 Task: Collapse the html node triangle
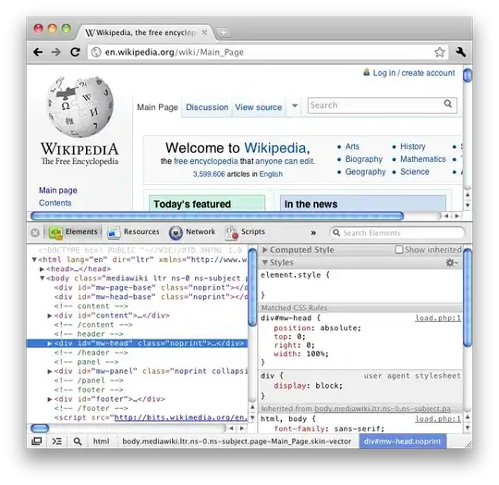(x=34, y=259)
